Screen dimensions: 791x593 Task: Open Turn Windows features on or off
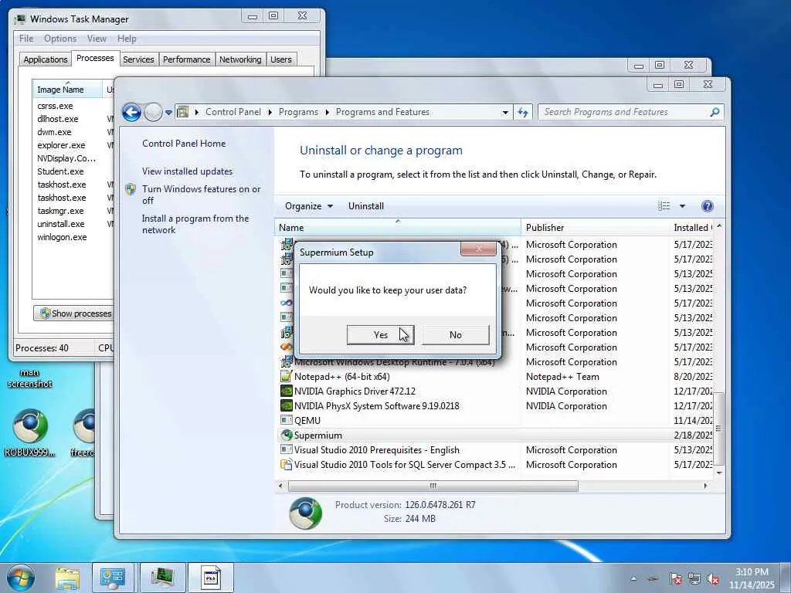tap(201, 195)
